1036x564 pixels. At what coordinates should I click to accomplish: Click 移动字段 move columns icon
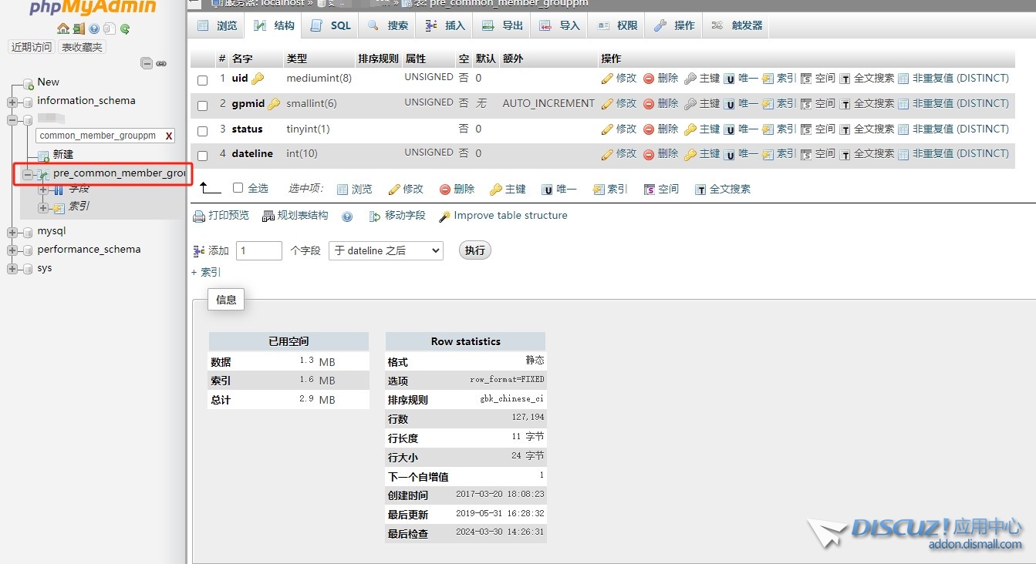pos(375,217)
